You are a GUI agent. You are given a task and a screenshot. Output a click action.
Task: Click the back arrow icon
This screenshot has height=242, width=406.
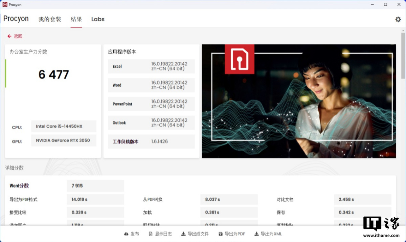click(9, 36)
